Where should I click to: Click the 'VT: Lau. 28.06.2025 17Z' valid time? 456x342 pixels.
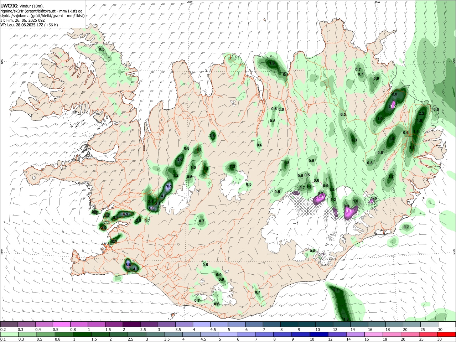click(22, 25)
